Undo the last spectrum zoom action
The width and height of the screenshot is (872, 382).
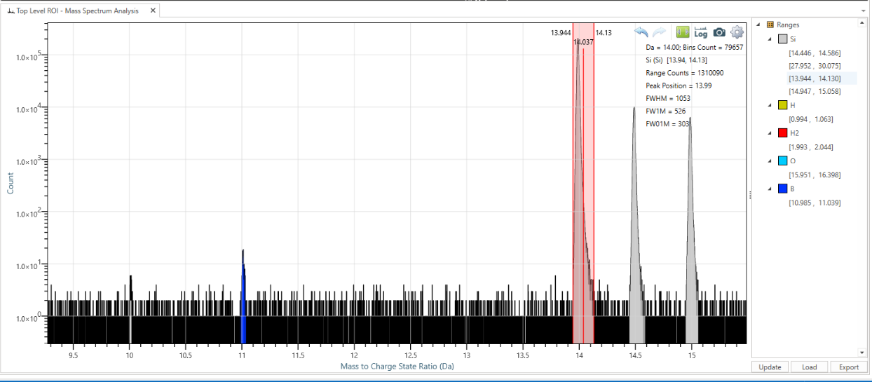coord(641,32)
